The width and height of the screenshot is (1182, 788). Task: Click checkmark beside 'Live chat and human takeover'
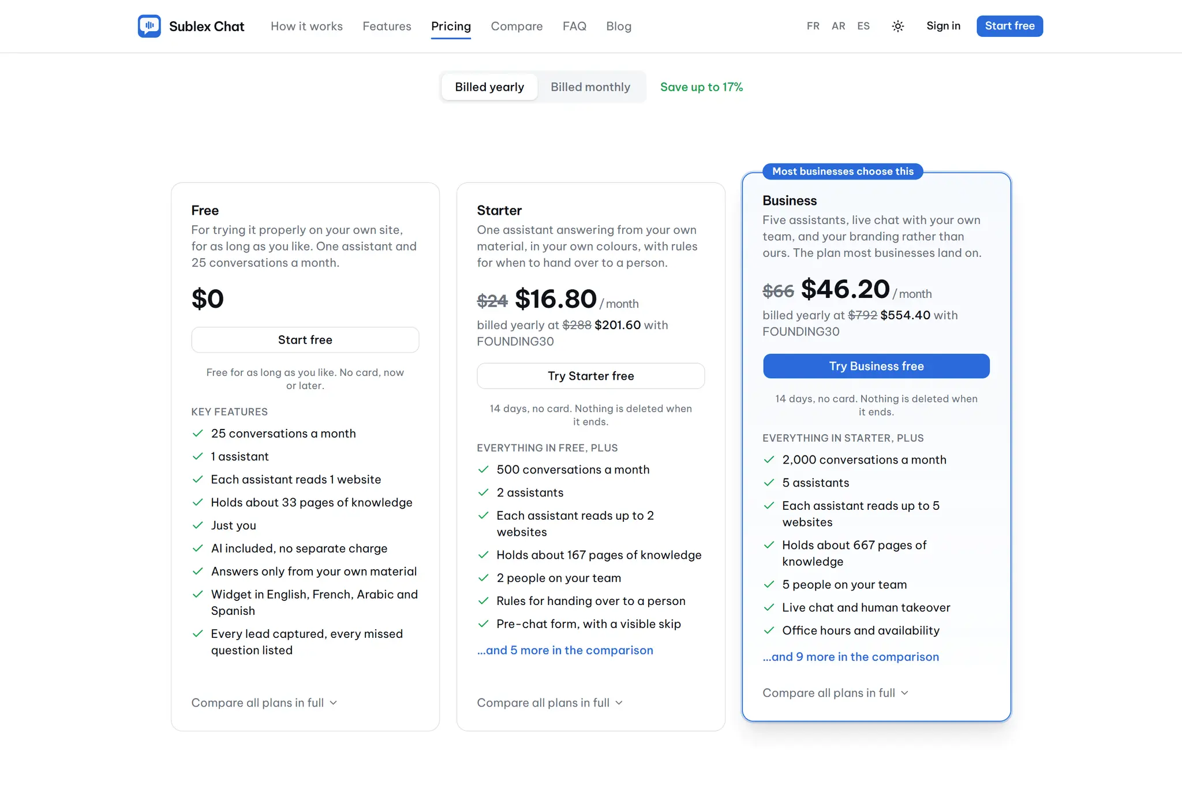pyautogui.click(x=769, y=607)
